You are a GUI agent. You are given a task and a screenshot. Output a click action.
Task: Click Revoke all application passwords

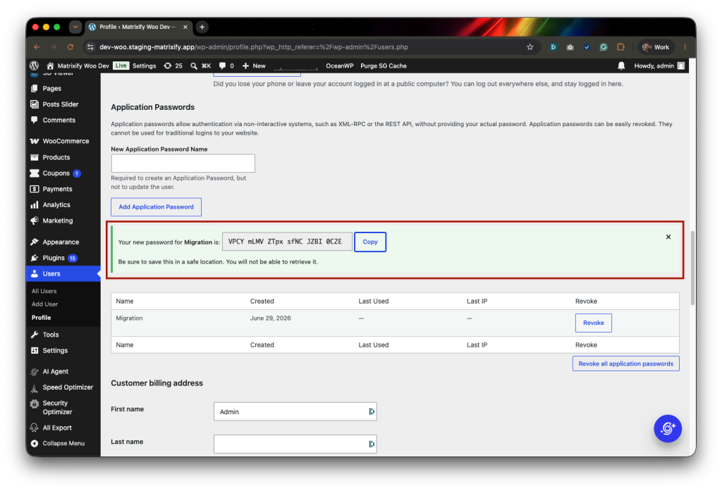(x=626, y=363)
